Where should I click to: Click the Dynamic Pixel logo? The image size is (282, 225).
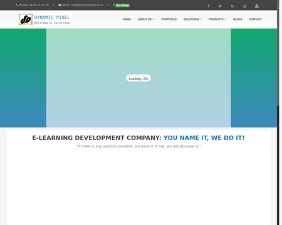44,19
